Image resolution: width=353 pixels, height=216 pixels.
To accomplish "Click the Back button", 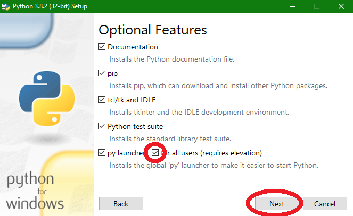I will coord(121,204).
